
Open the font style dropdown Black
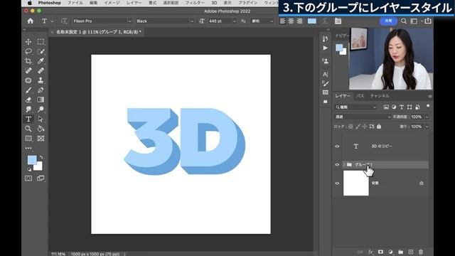[164, 21]
